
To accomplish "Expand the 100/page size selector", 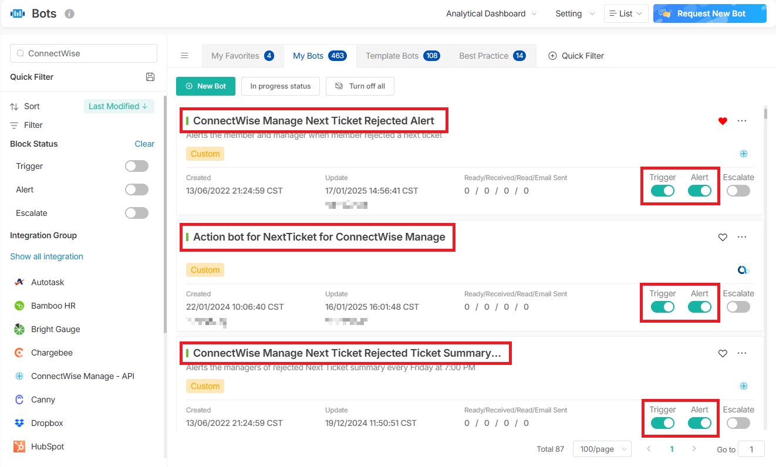I will tap(602, 449).
